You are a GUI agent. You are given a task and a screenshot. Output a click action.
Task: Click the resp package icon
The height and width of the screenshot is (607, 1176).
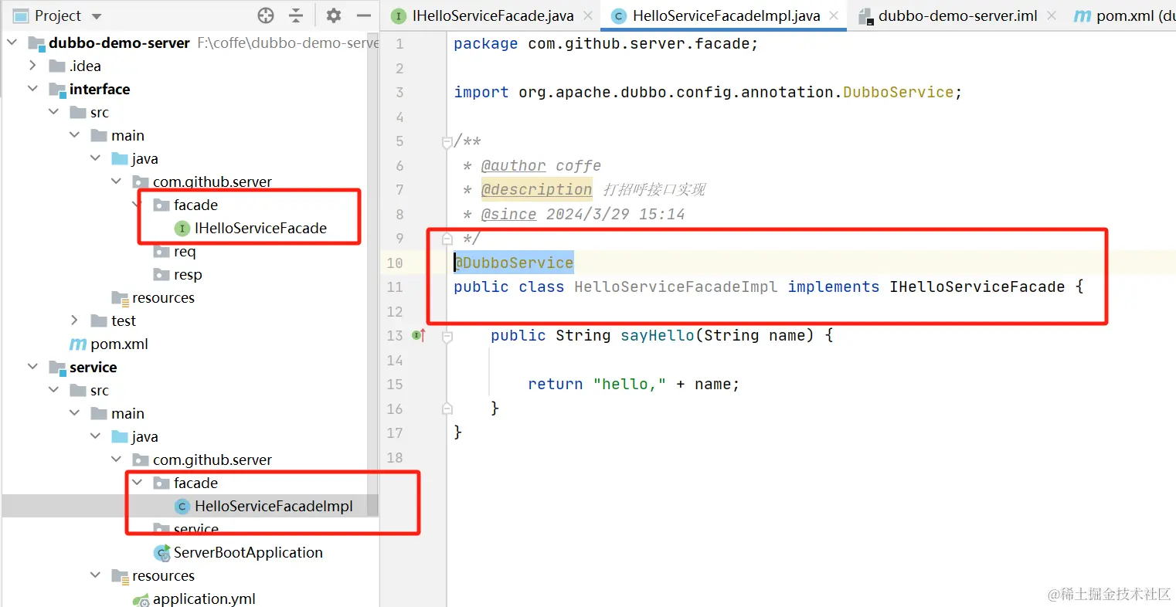pos(161,275)
